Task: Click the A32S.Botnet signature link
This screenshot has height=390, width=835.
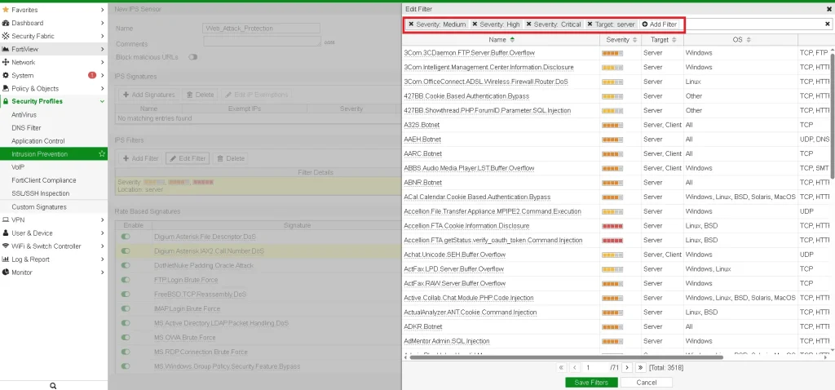Action: 422,125
